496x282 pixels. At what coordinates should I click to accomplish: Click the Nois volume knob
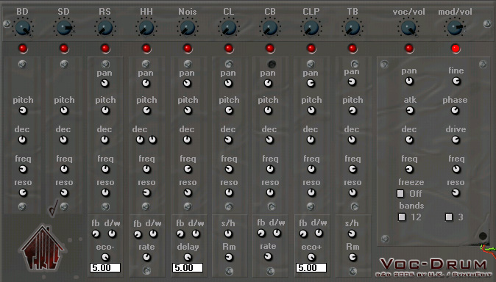pyautogui.click(x=187, y=28)
